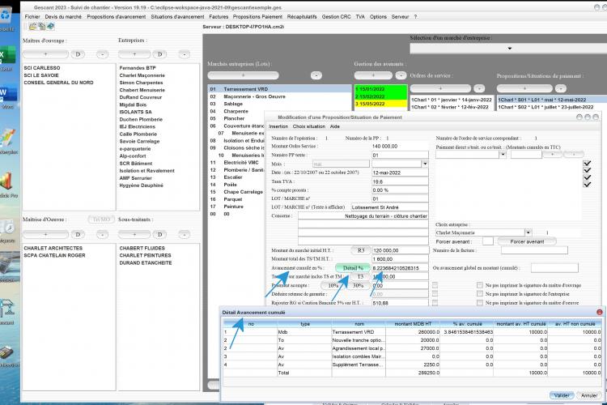Open the Propositions d'avancement menu

[x=116, y=17]
